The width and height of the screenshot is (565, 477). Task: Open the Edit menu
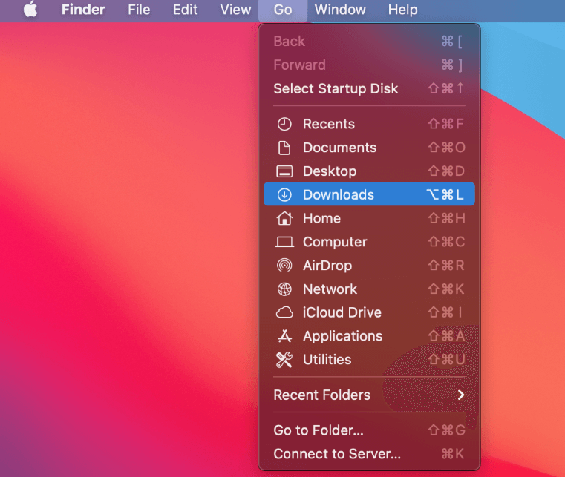pos(185,10)
